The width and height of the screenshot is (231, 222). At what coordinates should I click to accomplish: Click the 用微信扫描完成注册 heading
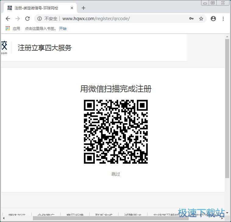point(116,89)
